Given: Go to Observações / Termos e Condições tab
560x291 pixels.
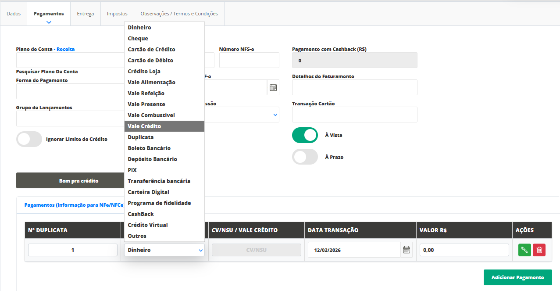Looking at the screenshot, I should 179,14.
